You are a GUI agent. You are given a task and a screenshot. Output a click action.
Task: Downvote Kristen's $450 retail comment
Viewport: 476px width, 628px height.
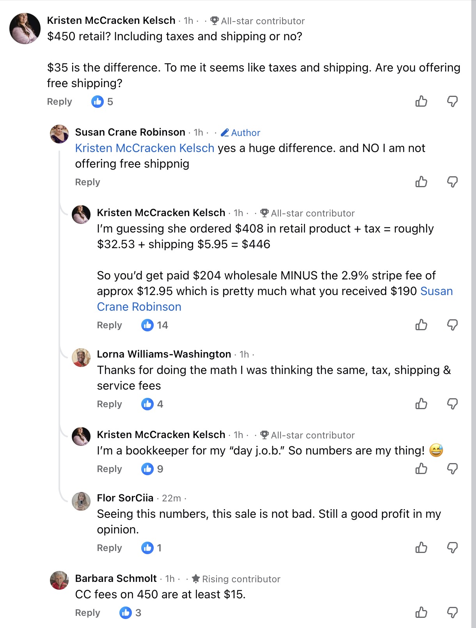point(452,102)
